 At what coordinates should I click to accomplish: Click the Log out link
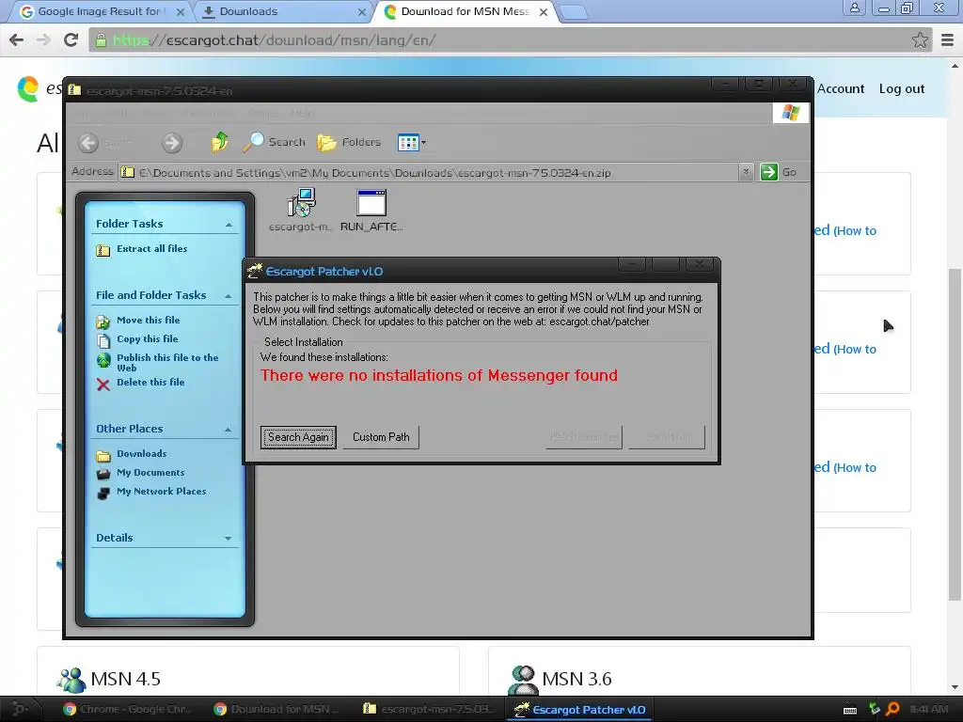tap(902, 88)
